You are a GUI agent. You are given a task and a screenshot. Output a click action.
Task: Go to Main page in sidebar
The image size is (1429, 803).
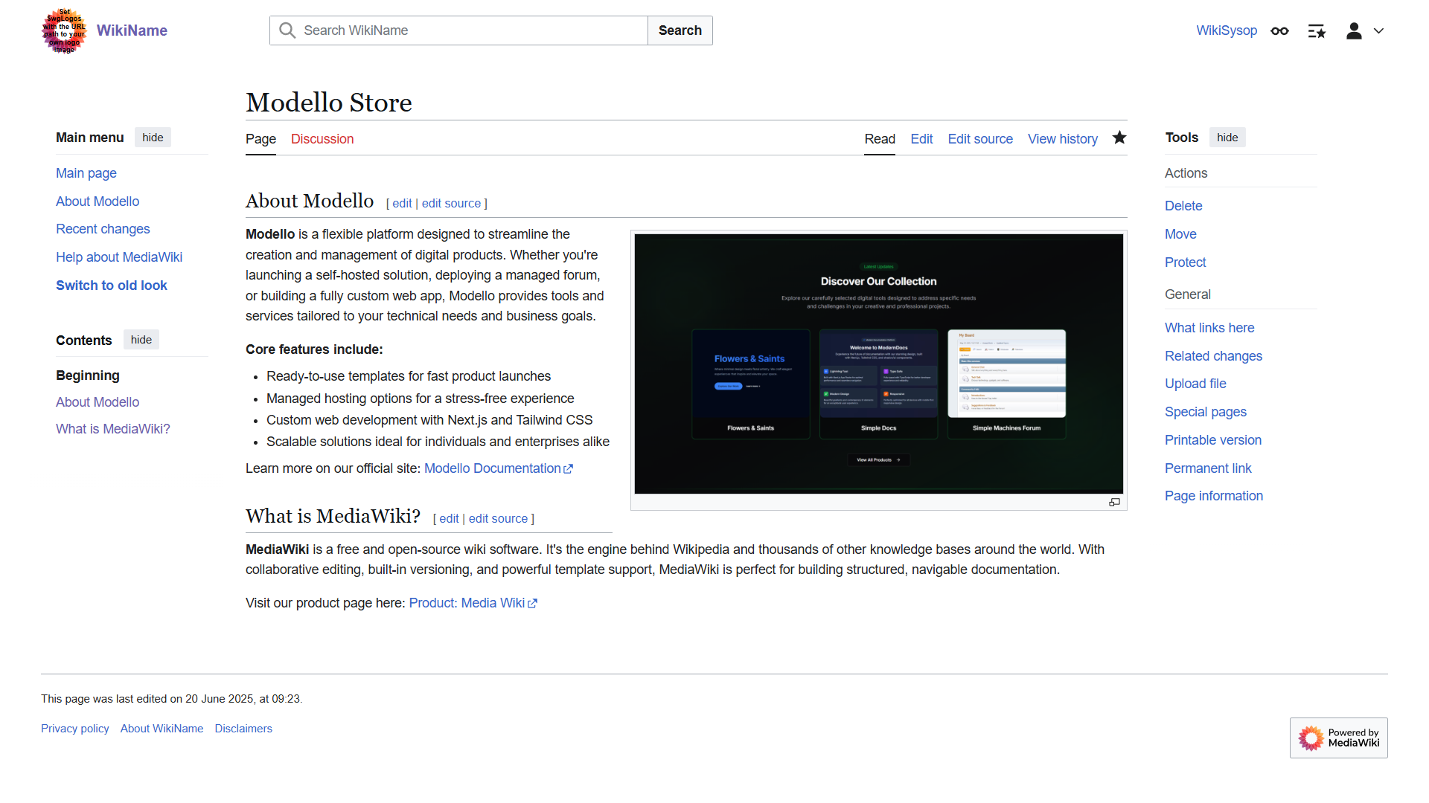(86, 173)
